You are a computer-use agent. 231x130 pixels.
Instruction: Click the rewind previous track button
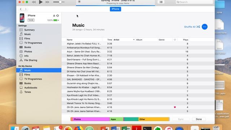[34, 2]
